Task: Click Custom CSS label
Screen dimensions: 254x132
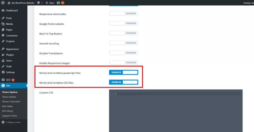Action: [x=46, y=93]
